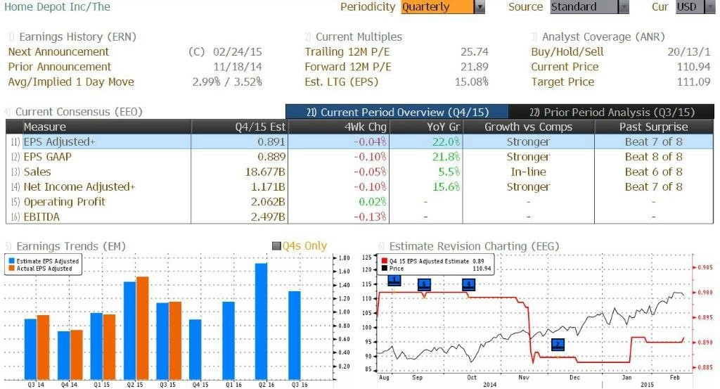Click event marker 4 on revision chart
Screen dimensions: 720x389
(x=469, y=285)
